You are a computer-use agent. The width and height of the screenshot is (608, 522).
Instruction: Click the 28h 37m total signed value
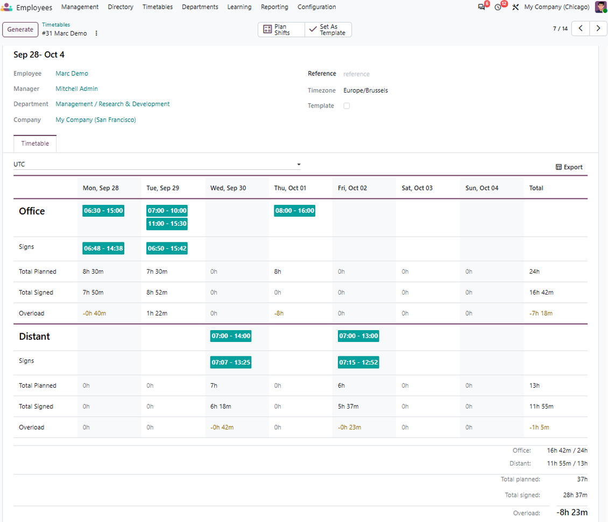click(x=575, y=495)
